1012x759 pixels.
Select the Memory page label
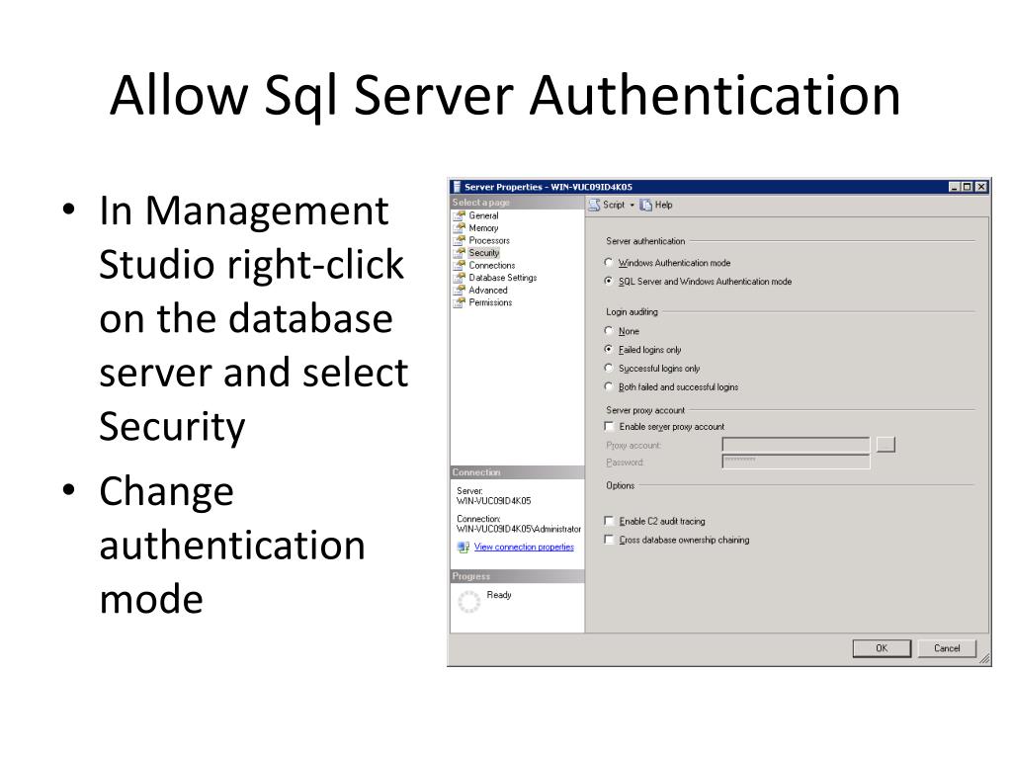pyautogui.click(x=483, y=228)
